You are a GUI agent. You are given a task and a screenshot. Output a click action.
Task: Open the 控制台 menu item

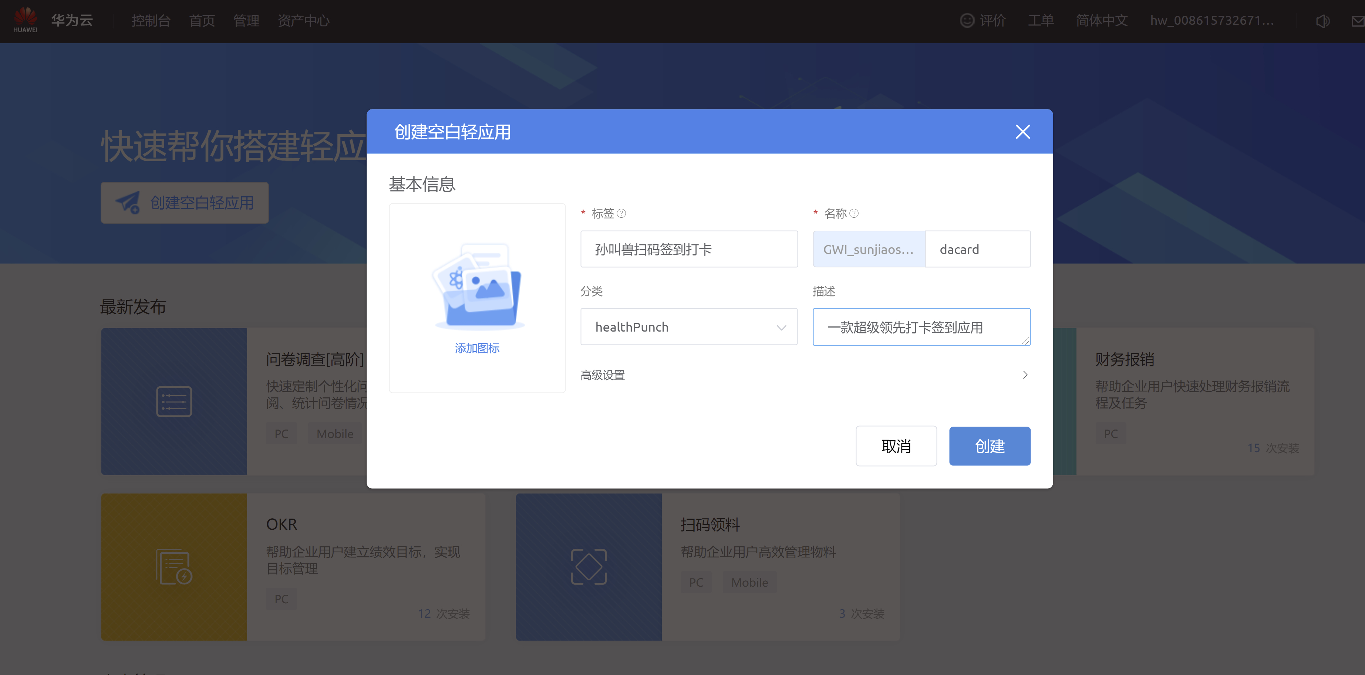point(151,21)
